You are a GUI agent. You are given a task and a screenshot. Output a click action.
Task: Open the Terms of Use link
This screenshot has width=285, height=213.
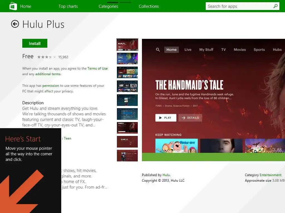97,69
